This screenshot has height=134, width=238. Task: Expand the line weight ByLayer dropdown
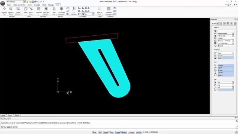pos(233,43)
